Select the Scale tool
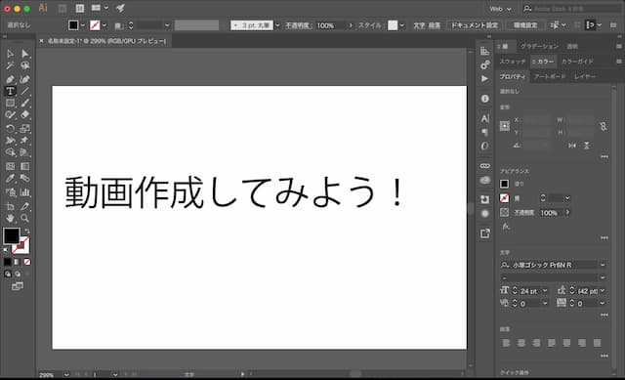 [x=24, y=128]
